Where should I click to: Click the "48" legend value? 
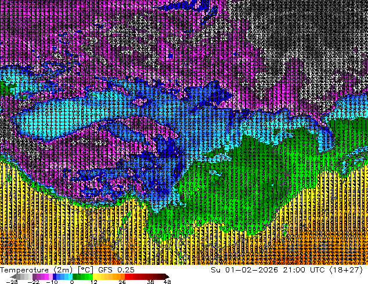tap(167, 282)
